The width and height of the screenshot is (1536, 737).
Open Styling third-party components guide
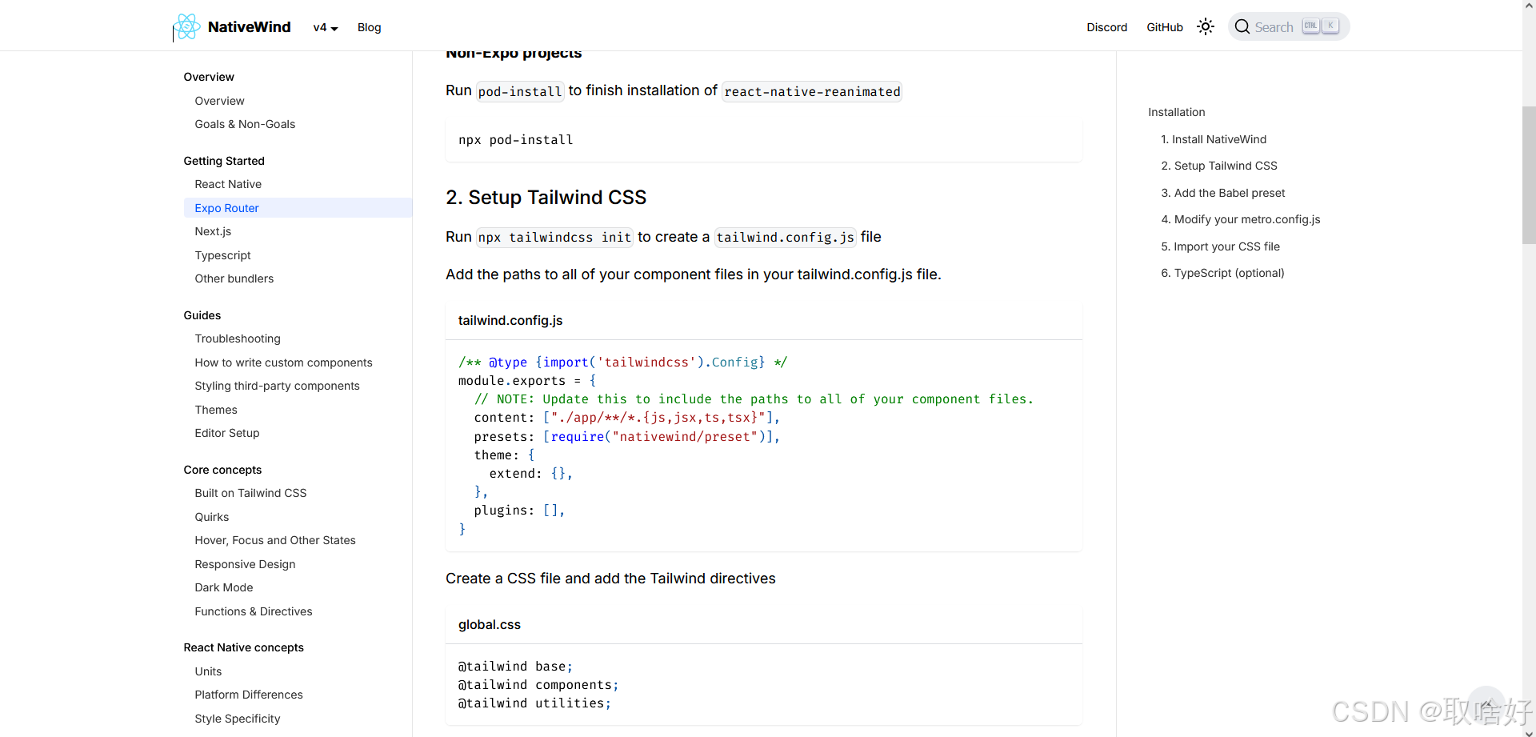277,386
